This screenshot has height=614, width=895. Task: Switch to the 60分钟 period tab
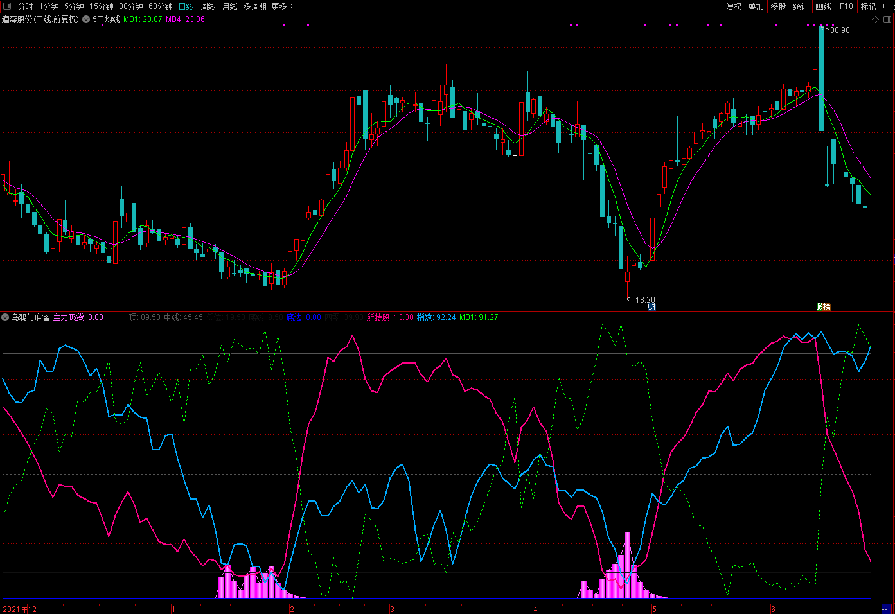pyautogui.click(x=161, y=6)
